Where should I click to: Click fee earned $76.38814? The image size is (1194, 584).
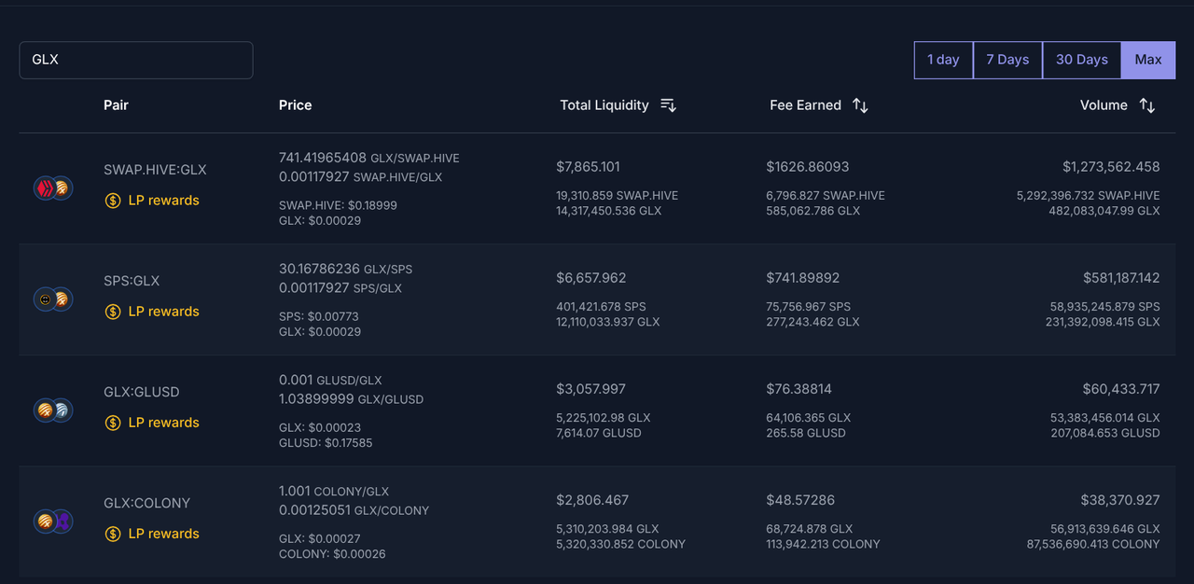(x=799, y=389)
